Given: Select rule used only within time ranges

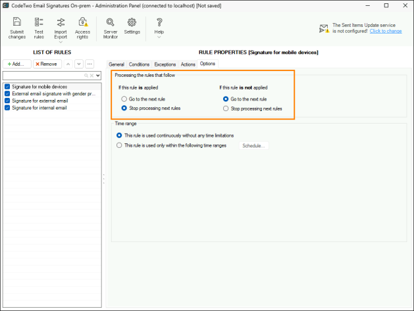Looking at the screenshot, I should pyautogui.click(x=119, y=145).
